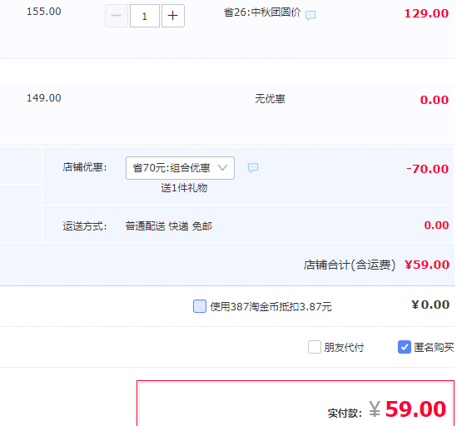Click the minus quantity stepper button

pyautogui.click(x=117, y=16)
